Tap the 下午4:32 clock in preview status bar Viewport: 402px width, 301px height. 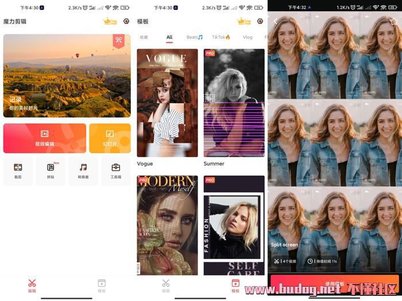297,7
